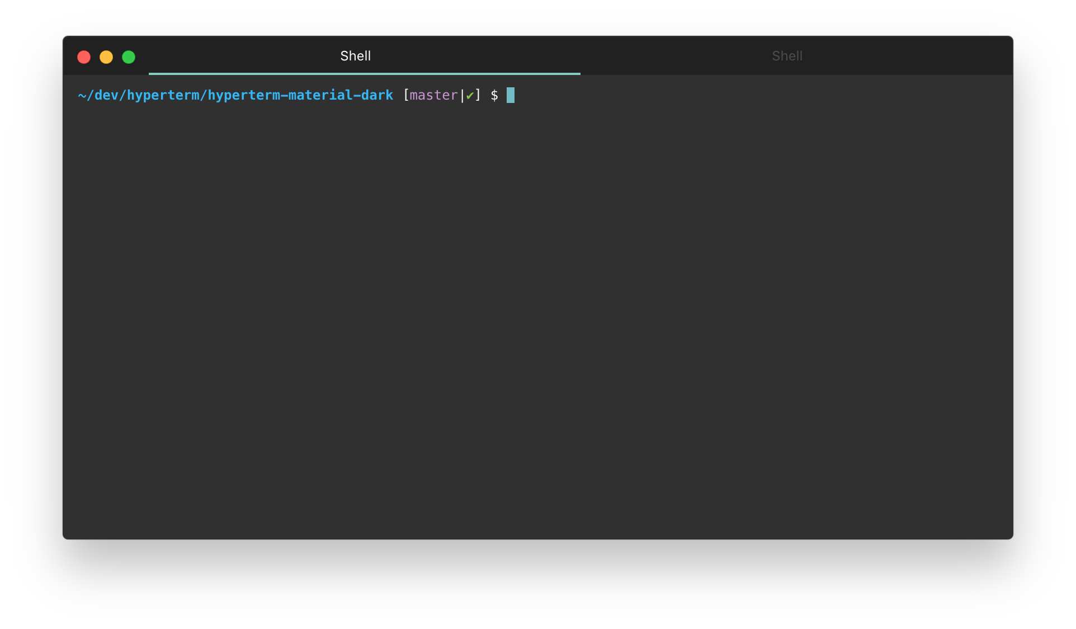Click the green checkmark git status symbol

click(470, 96)
